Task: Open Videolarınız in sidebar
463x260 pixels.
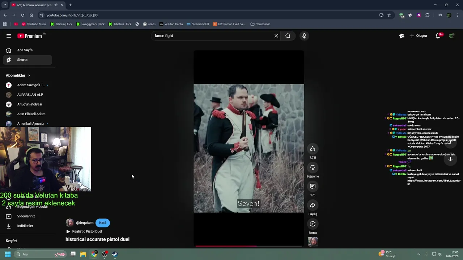Action: [x=27, y=216]
